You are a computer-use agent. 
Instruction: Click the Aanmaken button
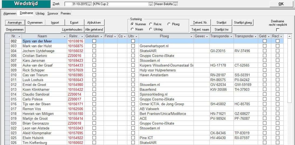(x=15, y=23)
